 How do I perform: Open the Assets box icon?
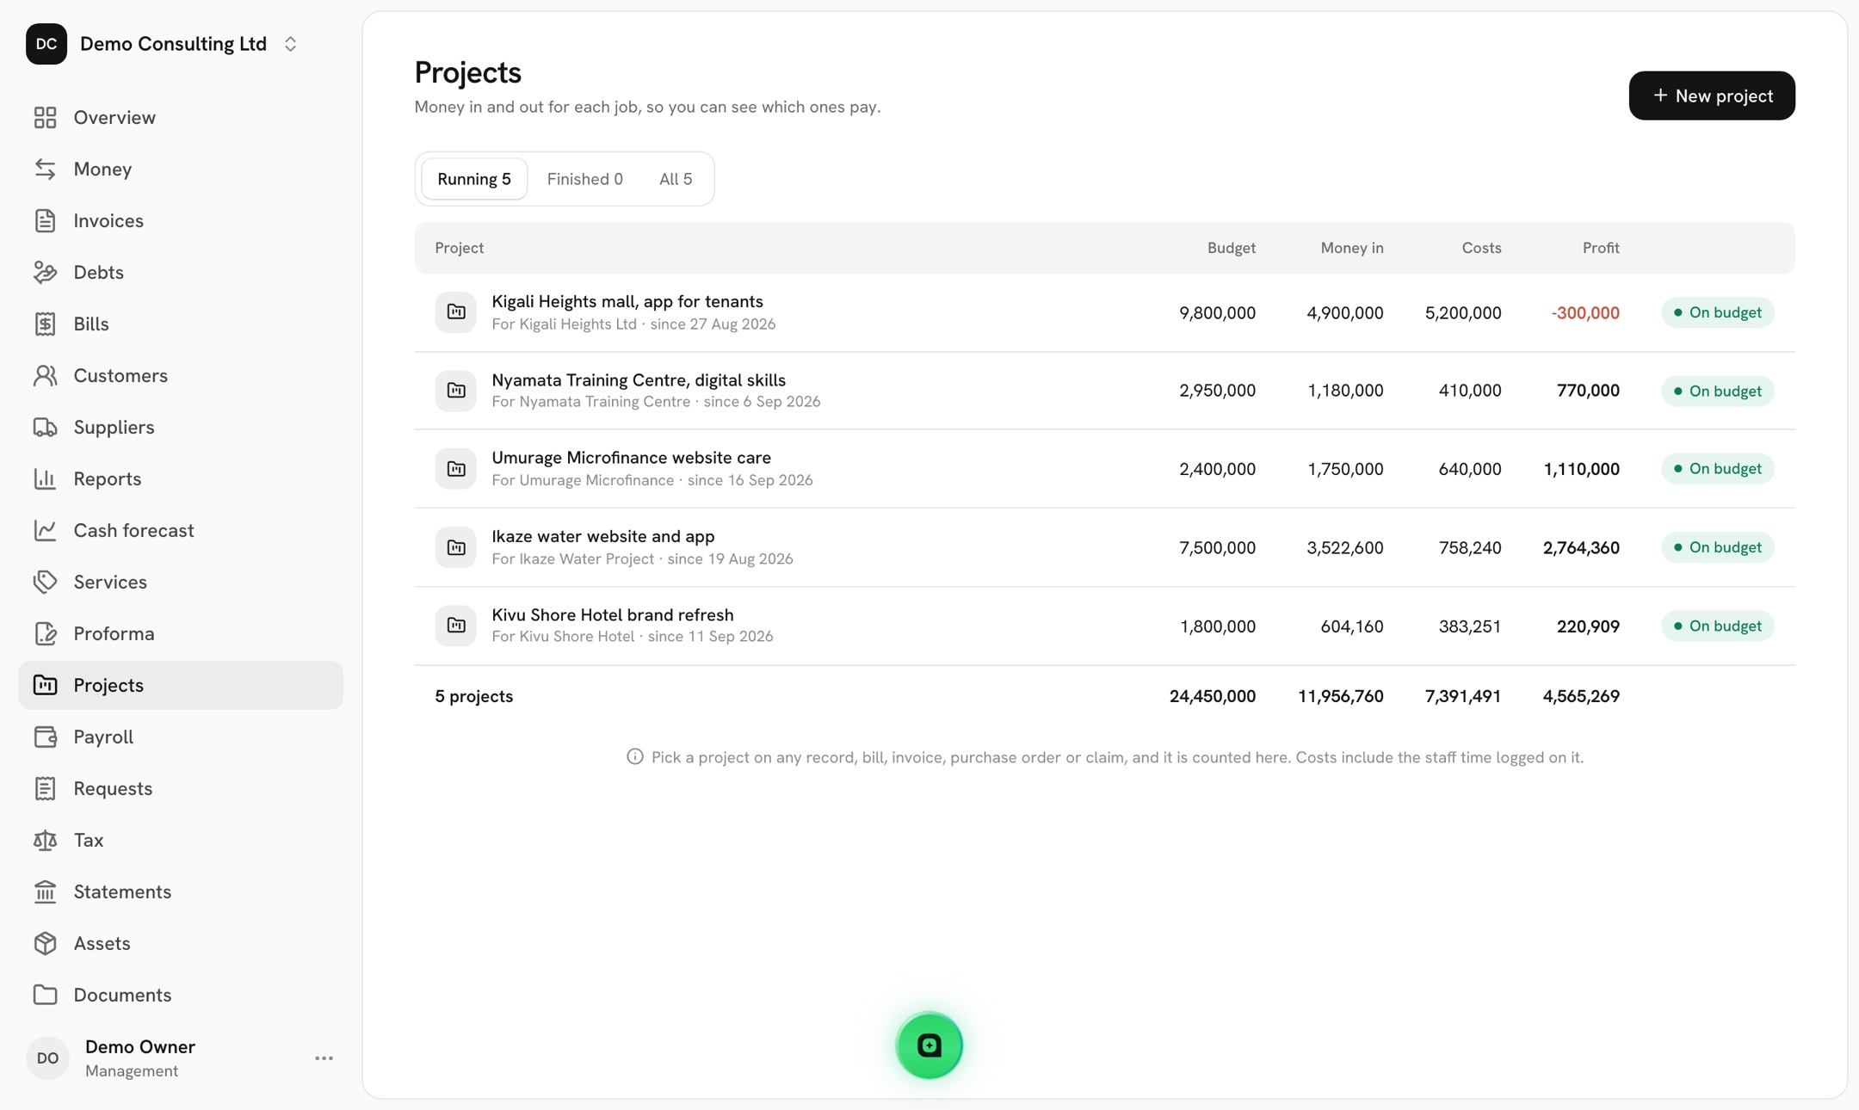[45, 943]
